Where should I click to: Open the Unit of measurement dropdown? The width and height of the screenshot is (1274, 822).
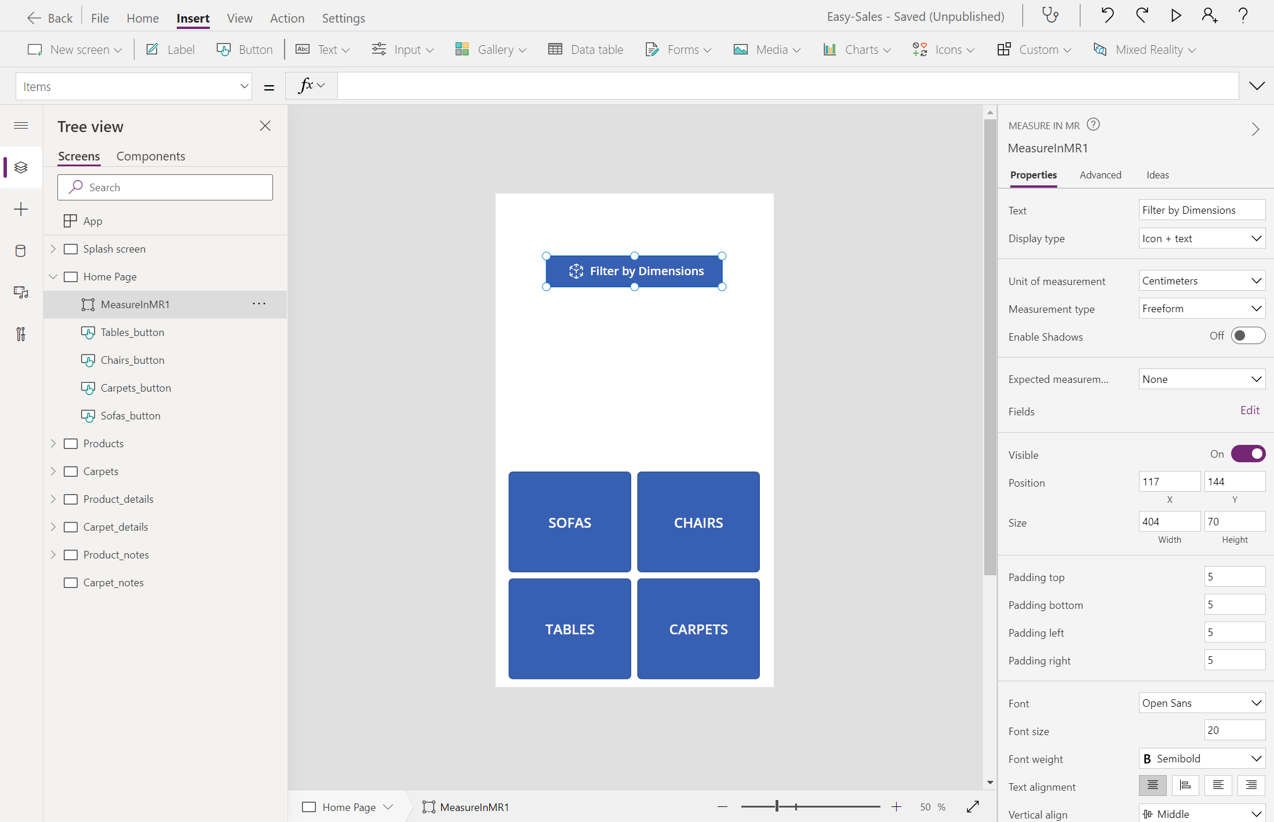(1202, 281)
